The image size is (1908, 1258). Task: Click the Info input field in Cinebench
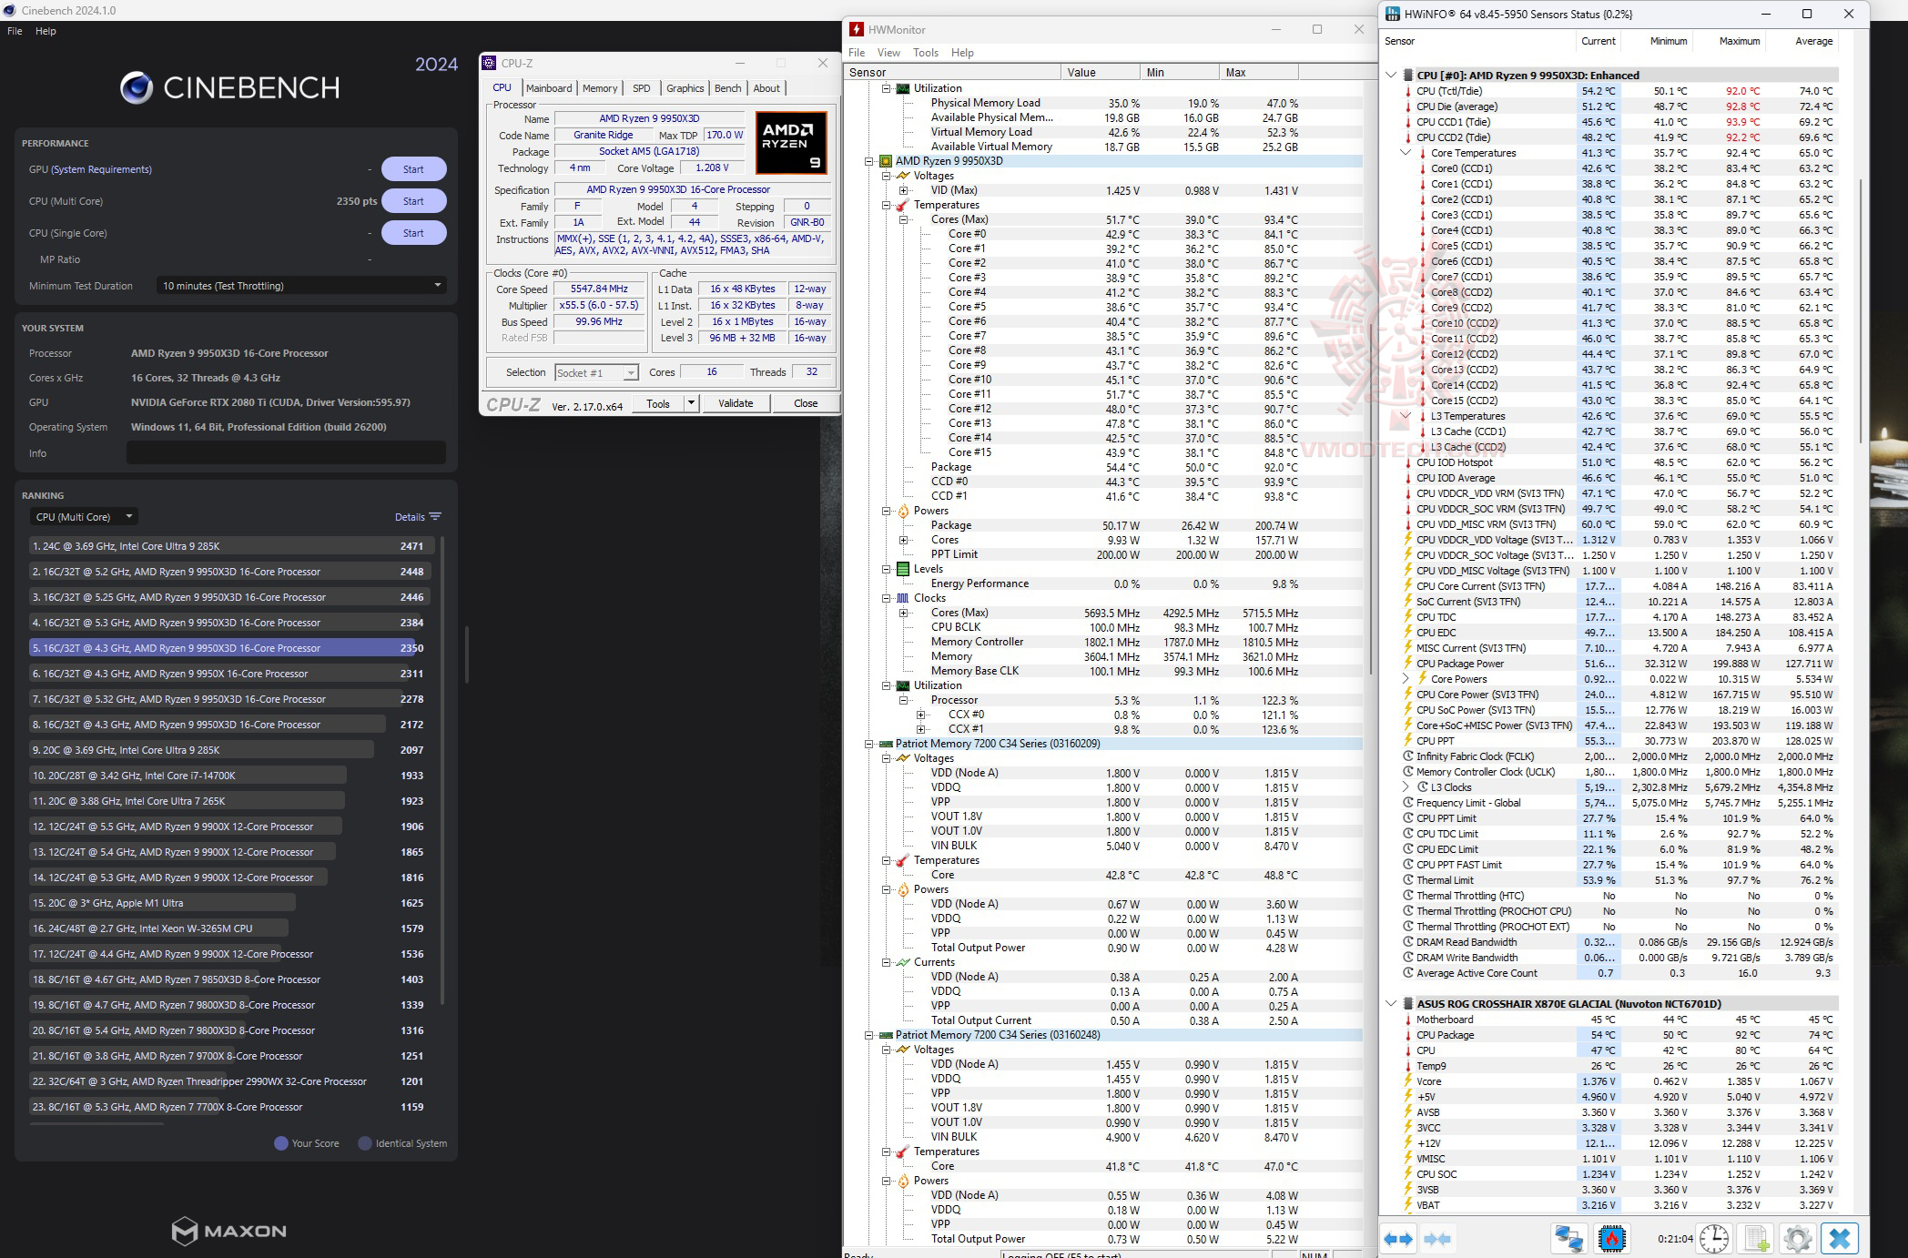(x=286, y=453)
